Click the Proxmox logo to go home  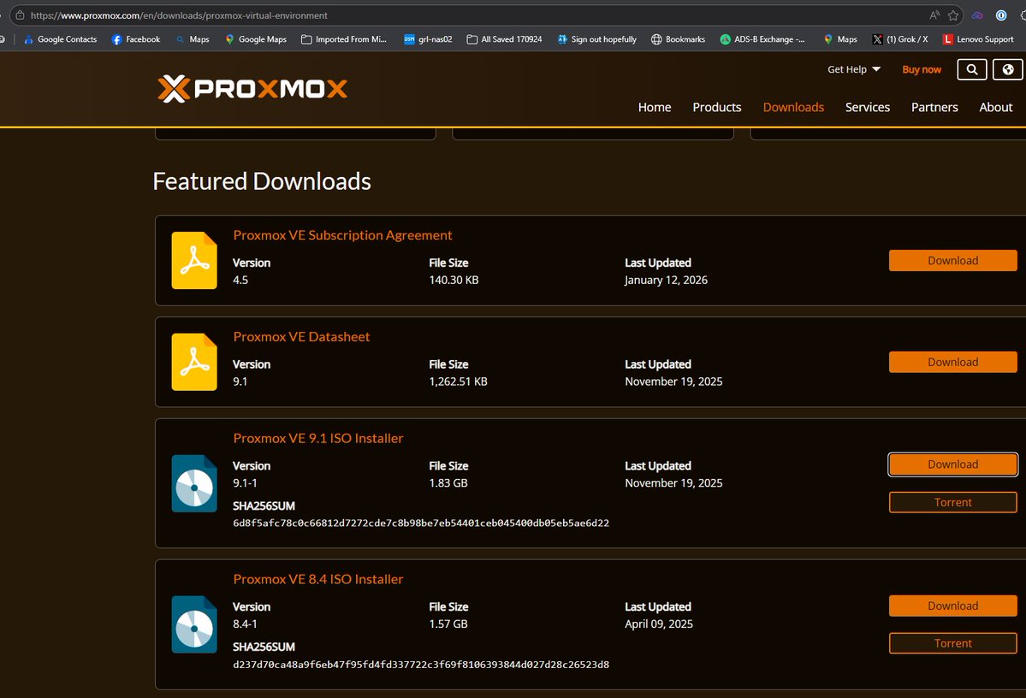coord(252,88)
